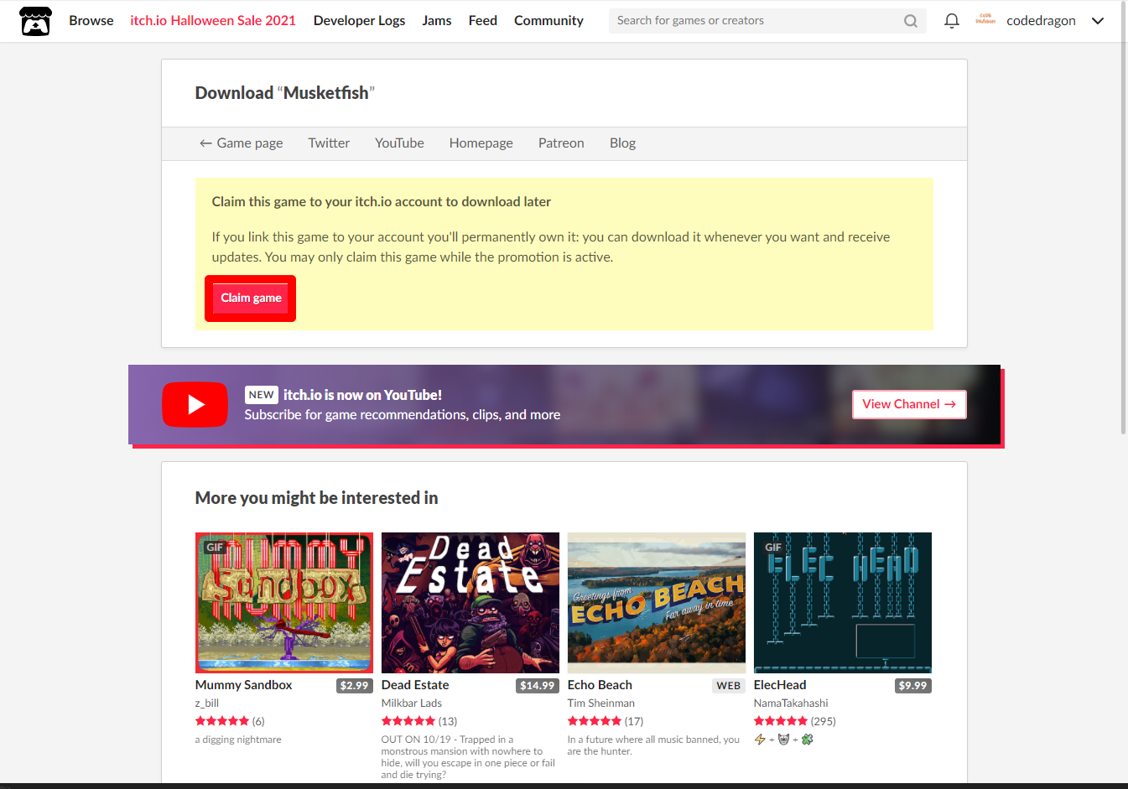Click the ElecHead title link
Screen dimensions: 1128x789
coord(780,685)
